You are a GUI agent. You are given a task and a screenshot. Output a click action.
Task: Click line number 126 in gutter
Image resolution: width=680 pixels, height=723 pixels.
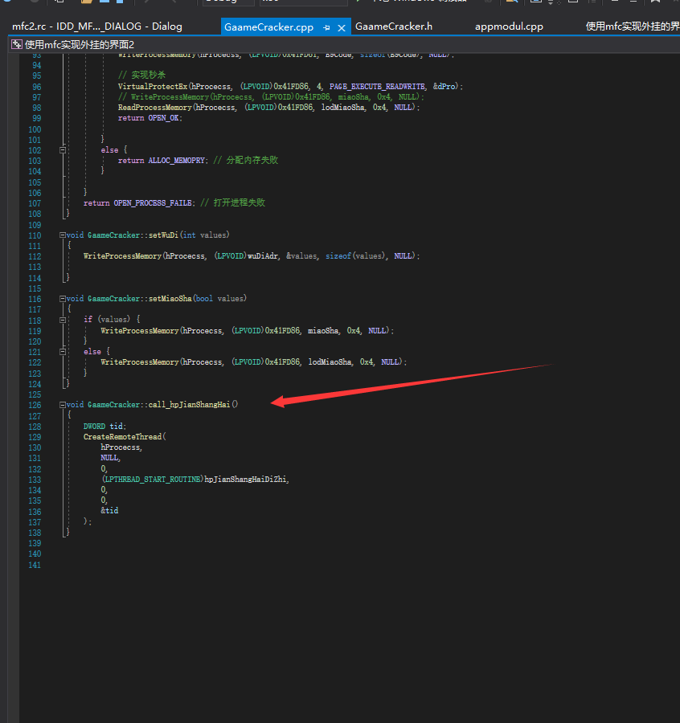35,406
